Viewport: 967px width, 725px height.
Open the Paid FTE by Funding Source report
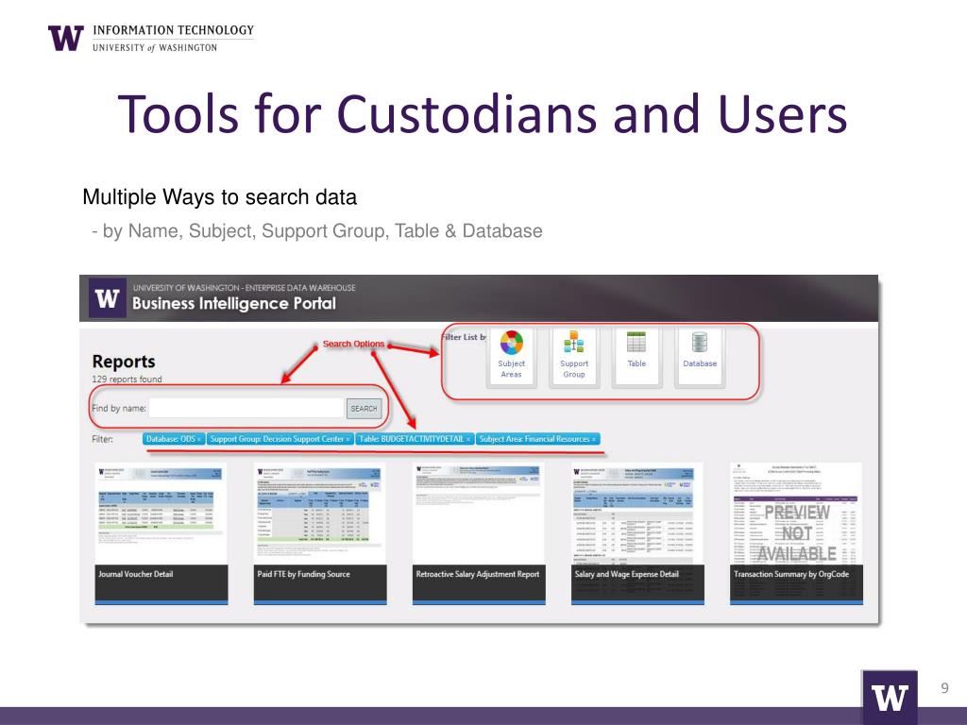pyautogui.click(x=320, y=533)
